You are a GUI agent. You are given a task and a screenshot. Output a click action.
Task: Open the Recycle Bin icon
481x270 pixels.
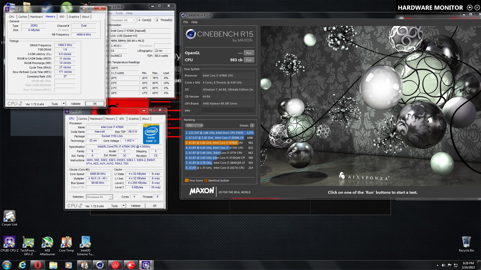click(x=466, y=244)
